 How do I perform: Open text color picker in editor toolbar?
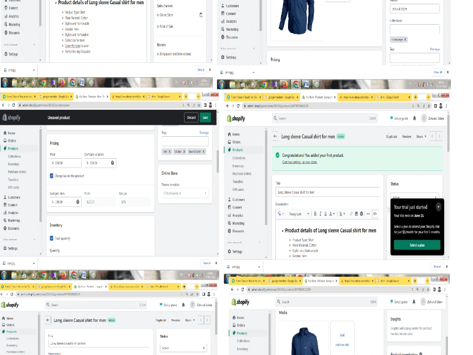point(332,214)
